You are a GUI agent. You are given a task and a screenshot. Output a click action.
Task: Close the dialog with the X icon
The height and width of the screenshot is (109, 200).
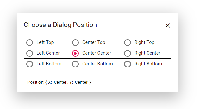[168, 25]
